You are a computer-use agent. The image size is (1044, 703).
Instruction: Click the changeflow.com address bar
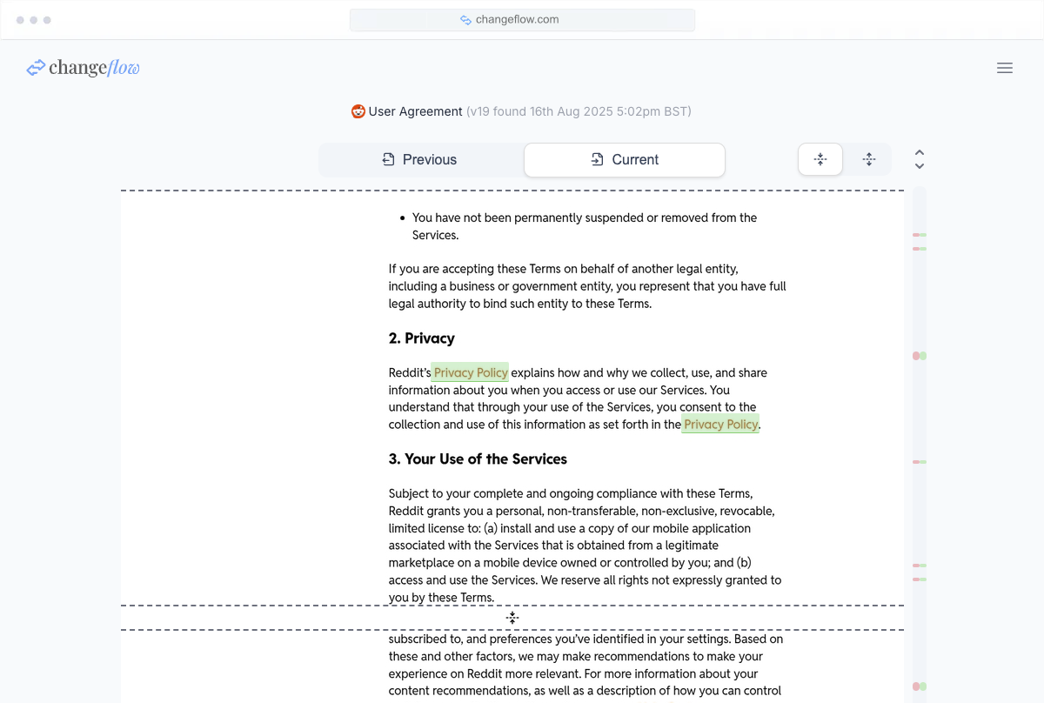coord(522,19)
